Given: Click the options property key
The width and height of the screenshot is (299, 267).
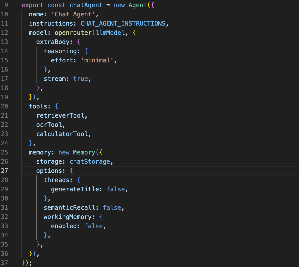Looking at the screenshot, I should coord(49,171).
